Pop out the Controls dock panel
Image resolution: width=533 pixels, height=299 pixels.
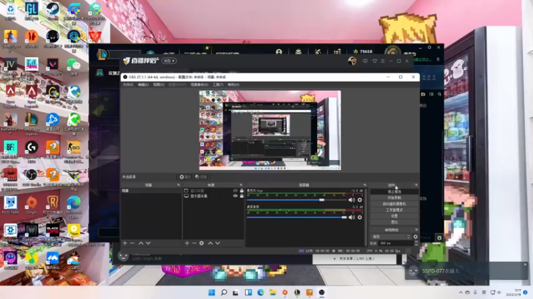pyautogui.click(x=416, y=185)
